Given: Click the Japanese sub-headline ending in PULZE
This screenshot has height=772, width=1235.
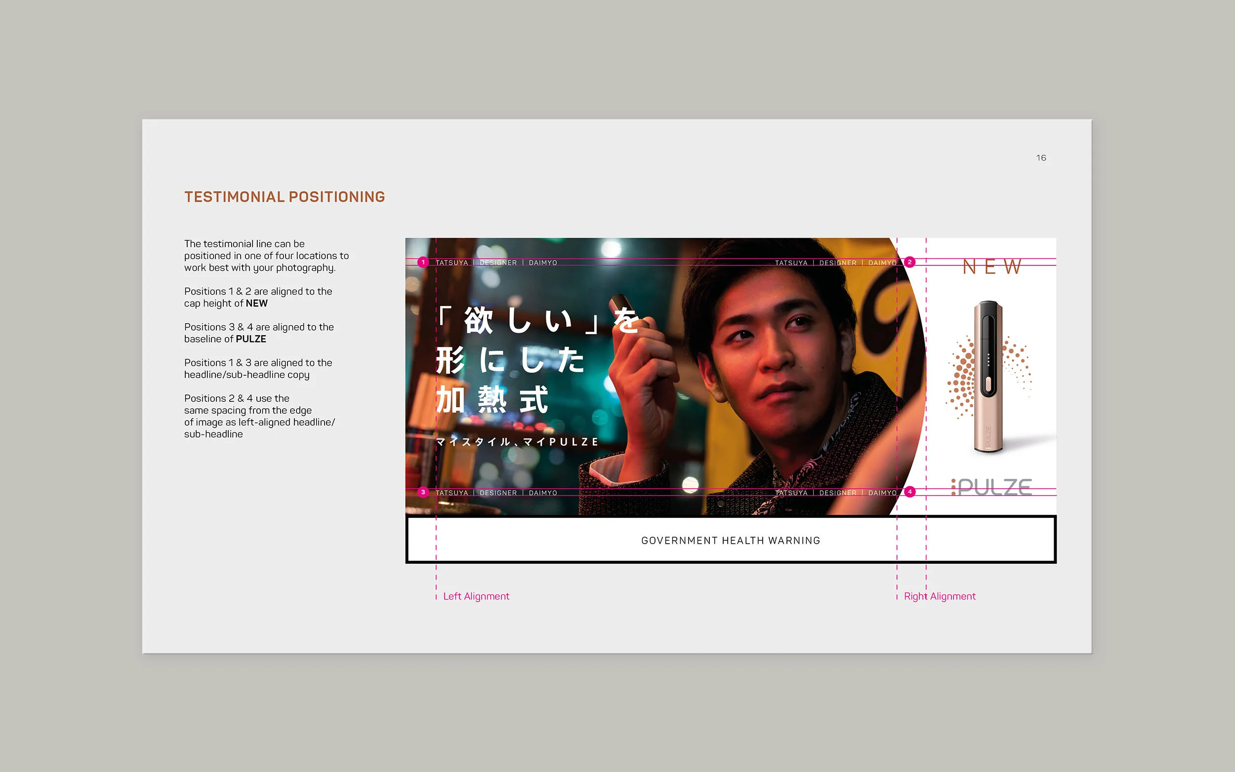Looking at the screenshot, I should pyautogui.click(x=517, y=442).
